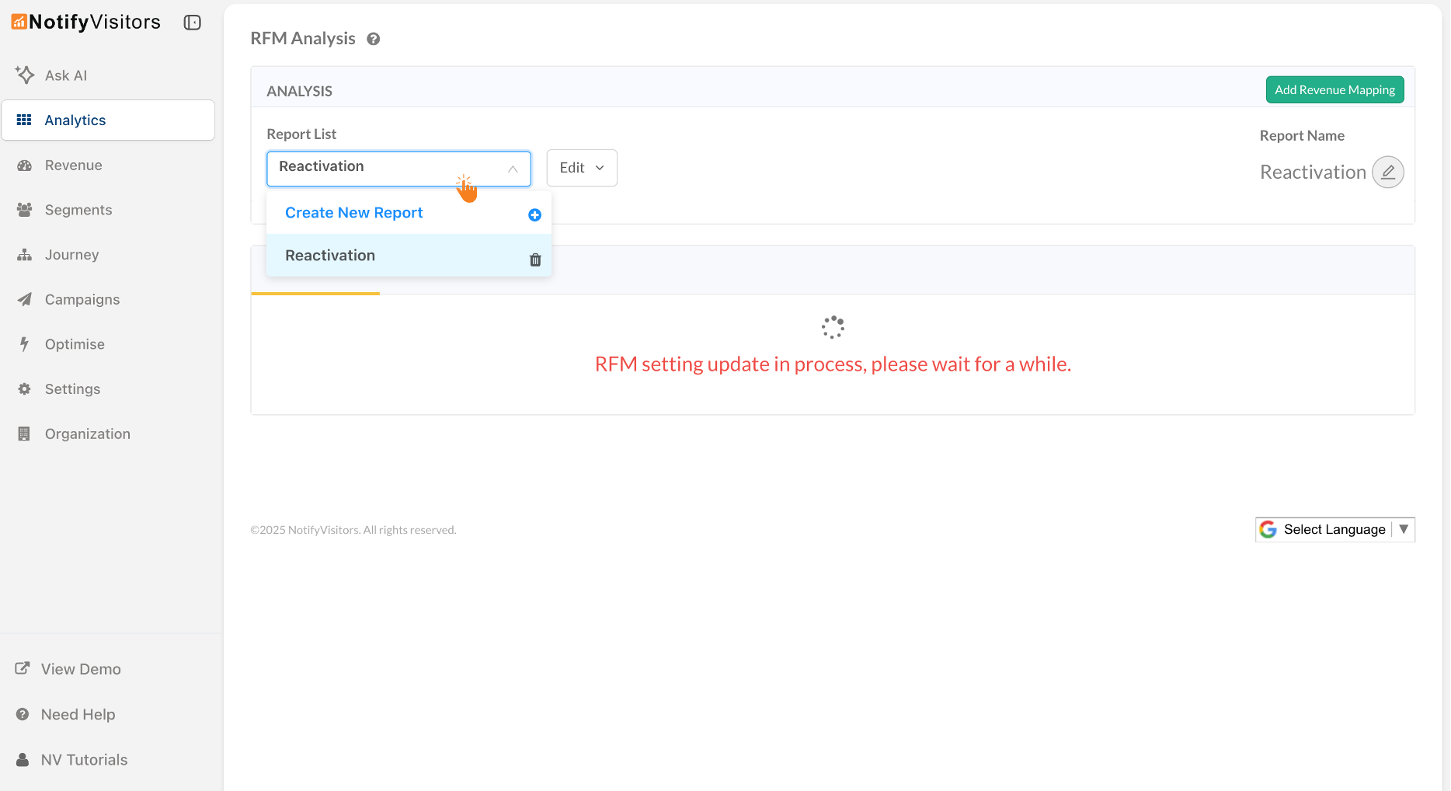Expand the Edit dropdown
The width and height of the screenshot is (1451, 791).
coord(581,168)
